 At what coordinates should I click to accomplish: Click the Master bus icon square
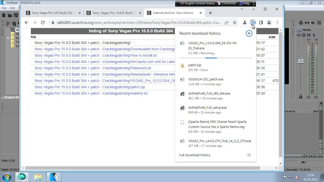pyautogui.click(x=299, y=30)
